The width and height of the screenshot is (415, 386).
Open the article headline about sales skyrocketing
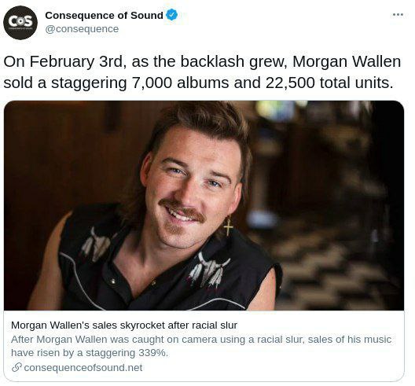(x=124, y=325)
